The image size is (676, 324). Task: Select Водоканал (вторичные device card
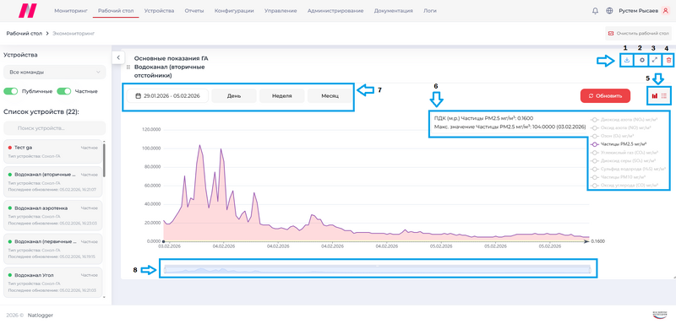52,182
